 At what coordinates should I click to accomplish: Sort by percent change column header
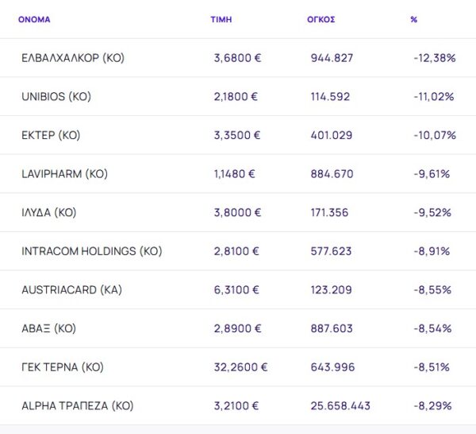coord(414,19)
